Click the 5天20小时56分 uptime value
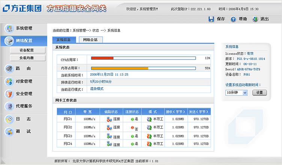This screenshot has width=282, height=165. coord(101,82)
